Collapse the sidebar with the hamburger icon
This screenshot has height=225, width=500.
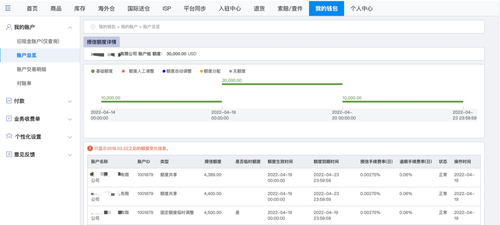tap(8, 8)
